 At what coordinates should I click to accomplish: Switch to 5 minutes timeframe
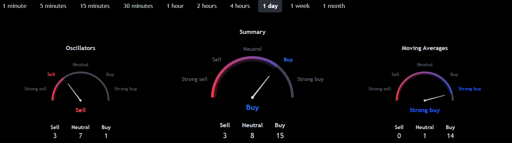pyautogui.click(x=53, y=6)
